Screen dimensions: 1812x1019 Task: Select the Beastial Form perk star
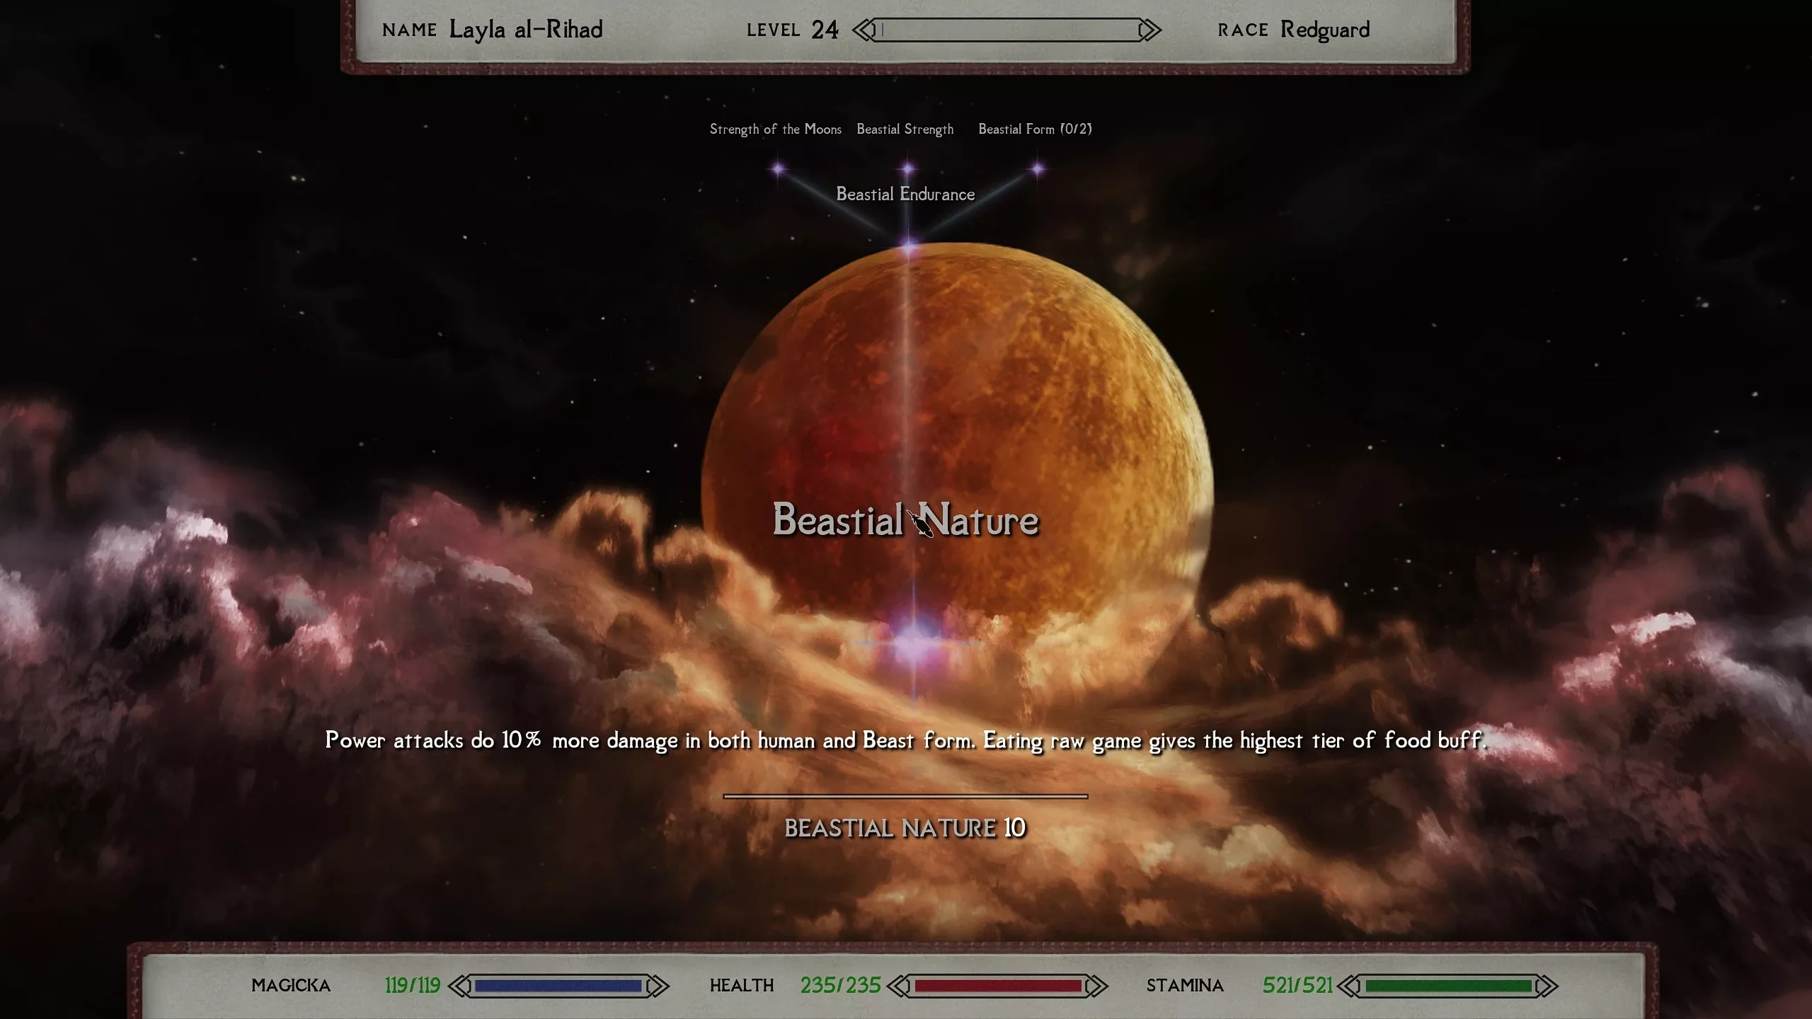point(1037,169)
